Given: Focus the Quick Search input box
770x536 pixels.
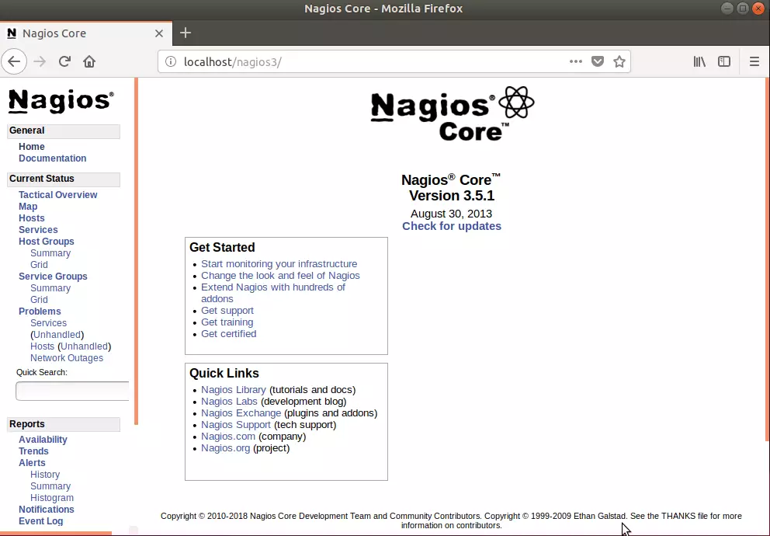Looking at the screenshot, I should [73, 391].
